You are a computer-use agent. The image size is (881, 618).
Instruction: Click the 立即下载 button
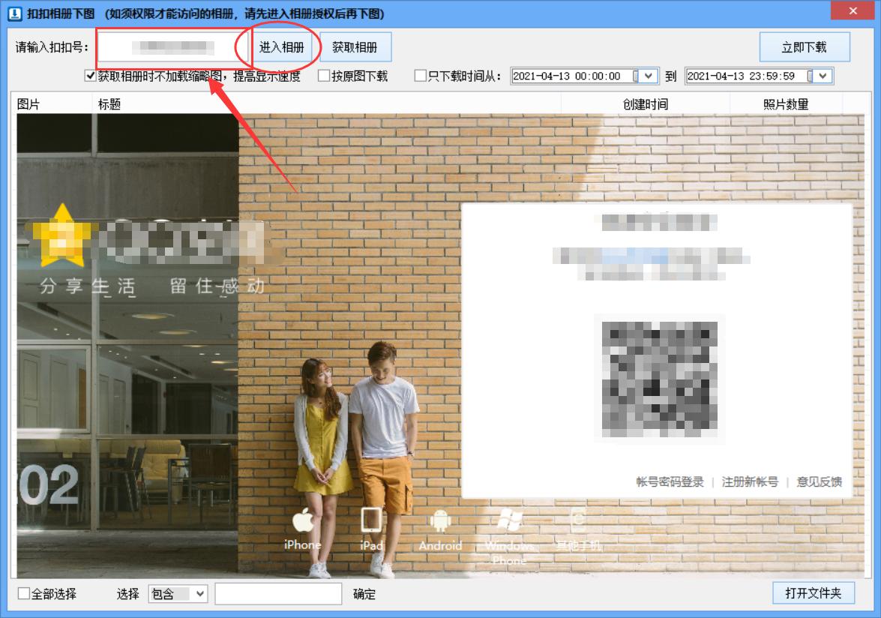coord(805,46)
